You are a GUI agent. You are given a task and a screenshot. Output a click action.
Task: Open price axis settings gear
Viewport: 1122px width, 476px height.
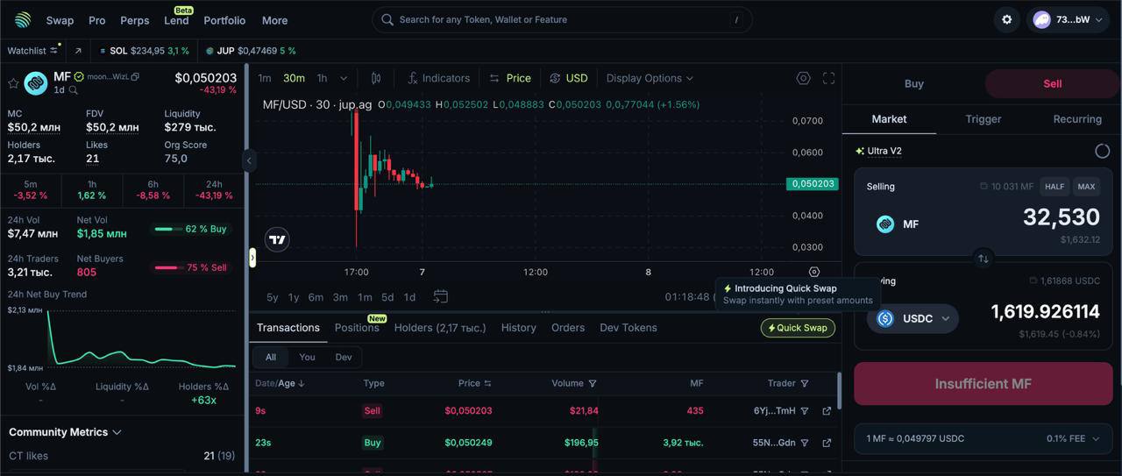tap(814, 272)
